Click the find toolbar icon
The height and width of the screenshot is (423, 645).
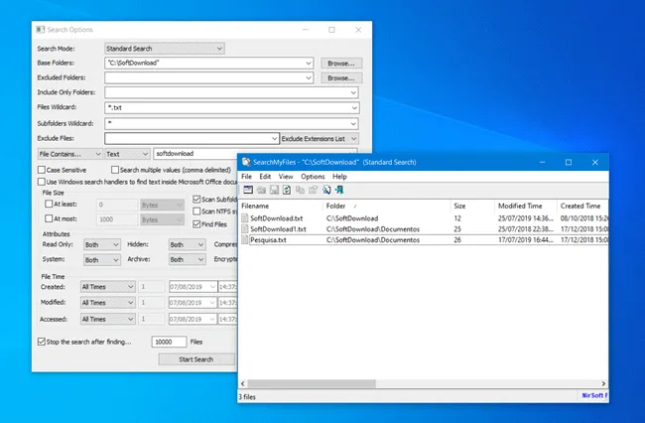tap(326, 190)
